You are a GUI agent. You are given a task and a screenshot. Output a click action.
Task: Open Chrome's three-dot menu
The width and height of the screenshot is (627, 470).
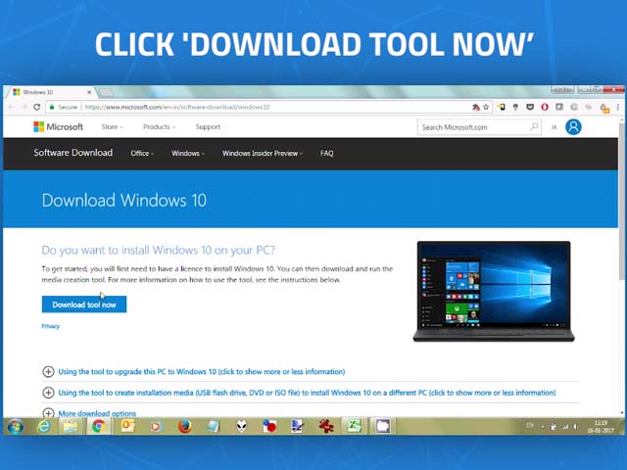click(x=618, y=107)
